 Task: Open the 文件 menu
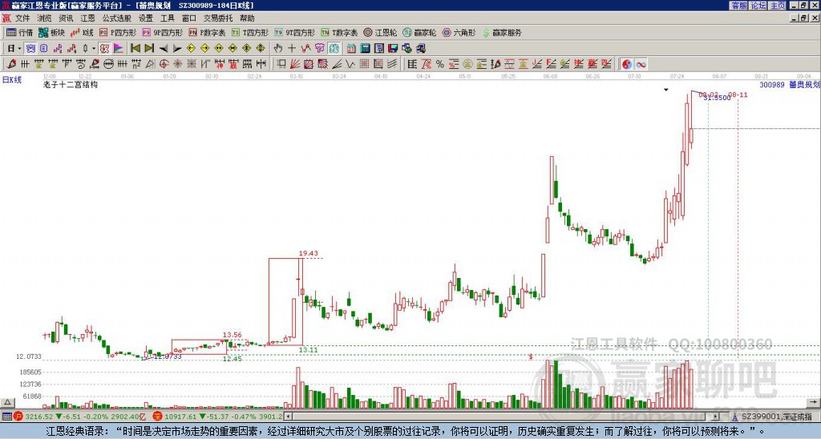pyautogui.click(x=22, y=18)
